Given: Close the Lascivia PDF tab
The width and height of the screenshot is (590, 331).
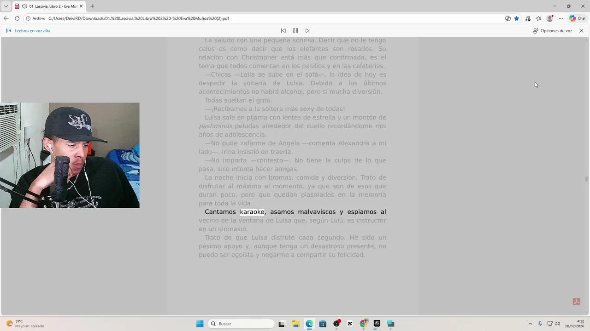Looking at the screenshot, I should click(81, 6).
